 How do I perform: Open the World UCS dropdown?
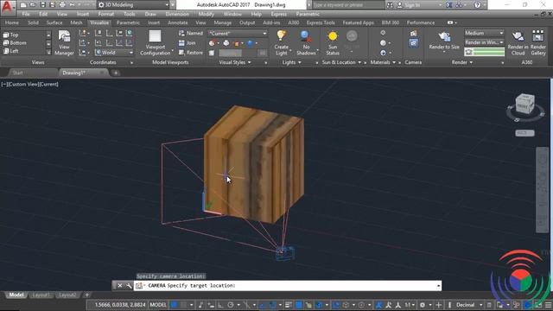coord(114,52)
